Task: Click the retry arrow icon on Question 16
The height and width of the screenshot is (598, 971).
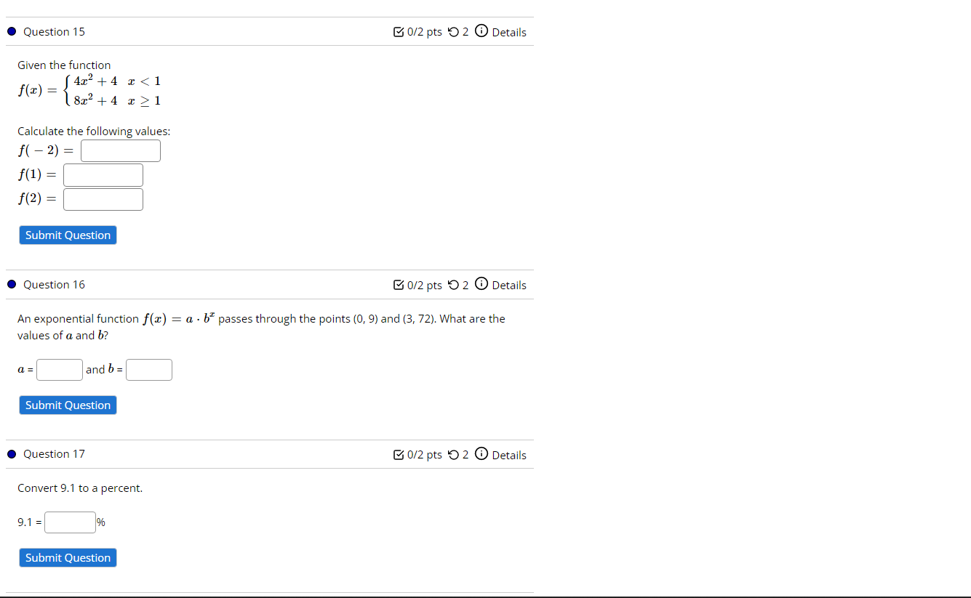Action: pos(454,285)
